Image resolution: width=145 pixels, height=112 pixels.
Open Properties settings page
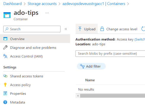tap(18, 94)
